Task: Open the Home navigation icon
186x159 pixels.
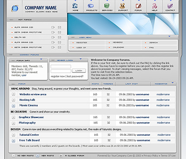Action: point(75,6)
